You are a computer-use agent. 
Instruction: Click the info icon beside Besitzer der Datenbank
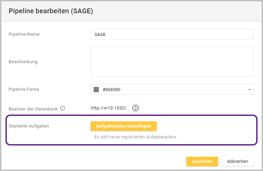tap(62, 109)
